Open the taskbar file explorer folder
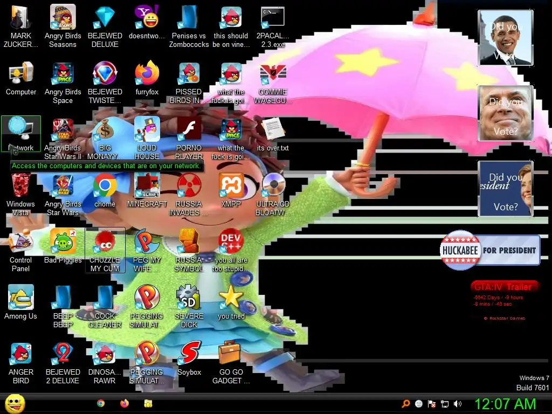The image size is (552, 414). [148, 403]
